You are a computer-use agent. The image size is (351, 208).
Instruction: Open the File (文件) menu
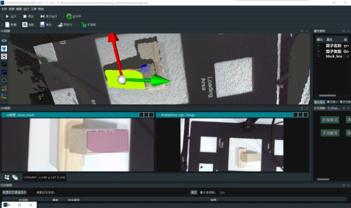point(5,9)
